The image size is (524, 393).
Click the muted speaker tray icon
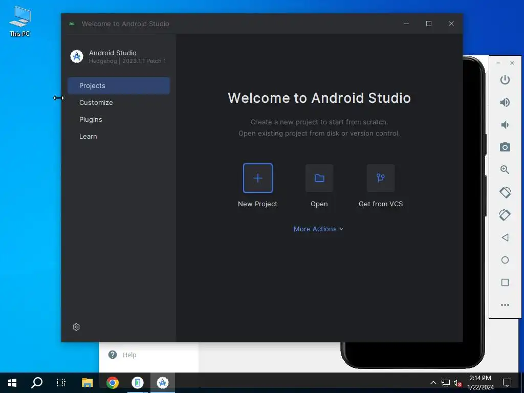[x=457, y=383]
